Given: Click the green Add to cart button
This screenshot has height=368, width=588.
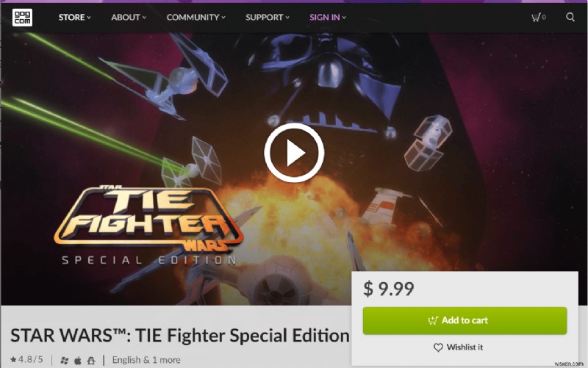Looking at the screenshot, I should click(x=465, y=321).
